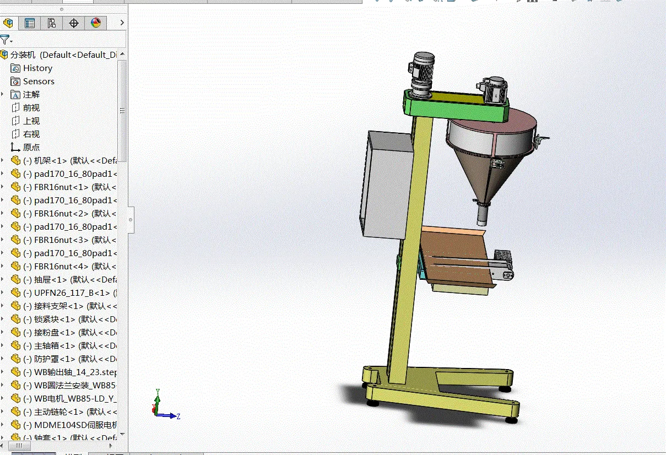666x455 pixels.
Task: Collapse the FeatureManager panel with side handle
Action: click(131, 220)
